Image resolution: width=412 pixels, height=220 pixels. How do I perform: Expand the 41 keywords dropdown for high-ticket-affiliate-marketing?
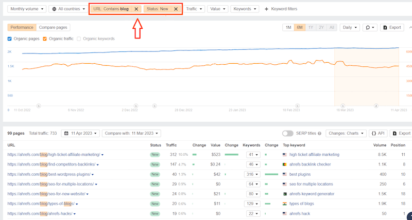pos(253,155)
